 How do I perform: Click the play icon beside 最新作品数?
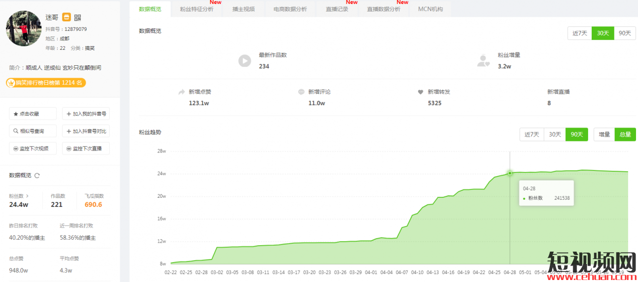tap(244, 61)
